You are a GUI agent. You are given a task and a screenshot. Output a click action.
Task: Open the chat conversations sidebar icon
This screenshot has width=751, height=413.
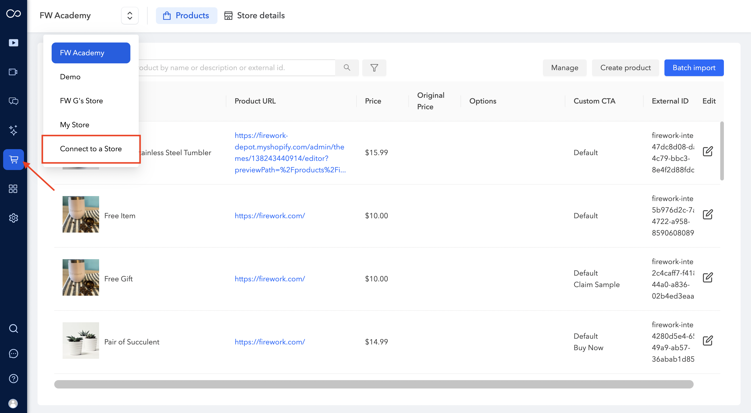(13, 101)
